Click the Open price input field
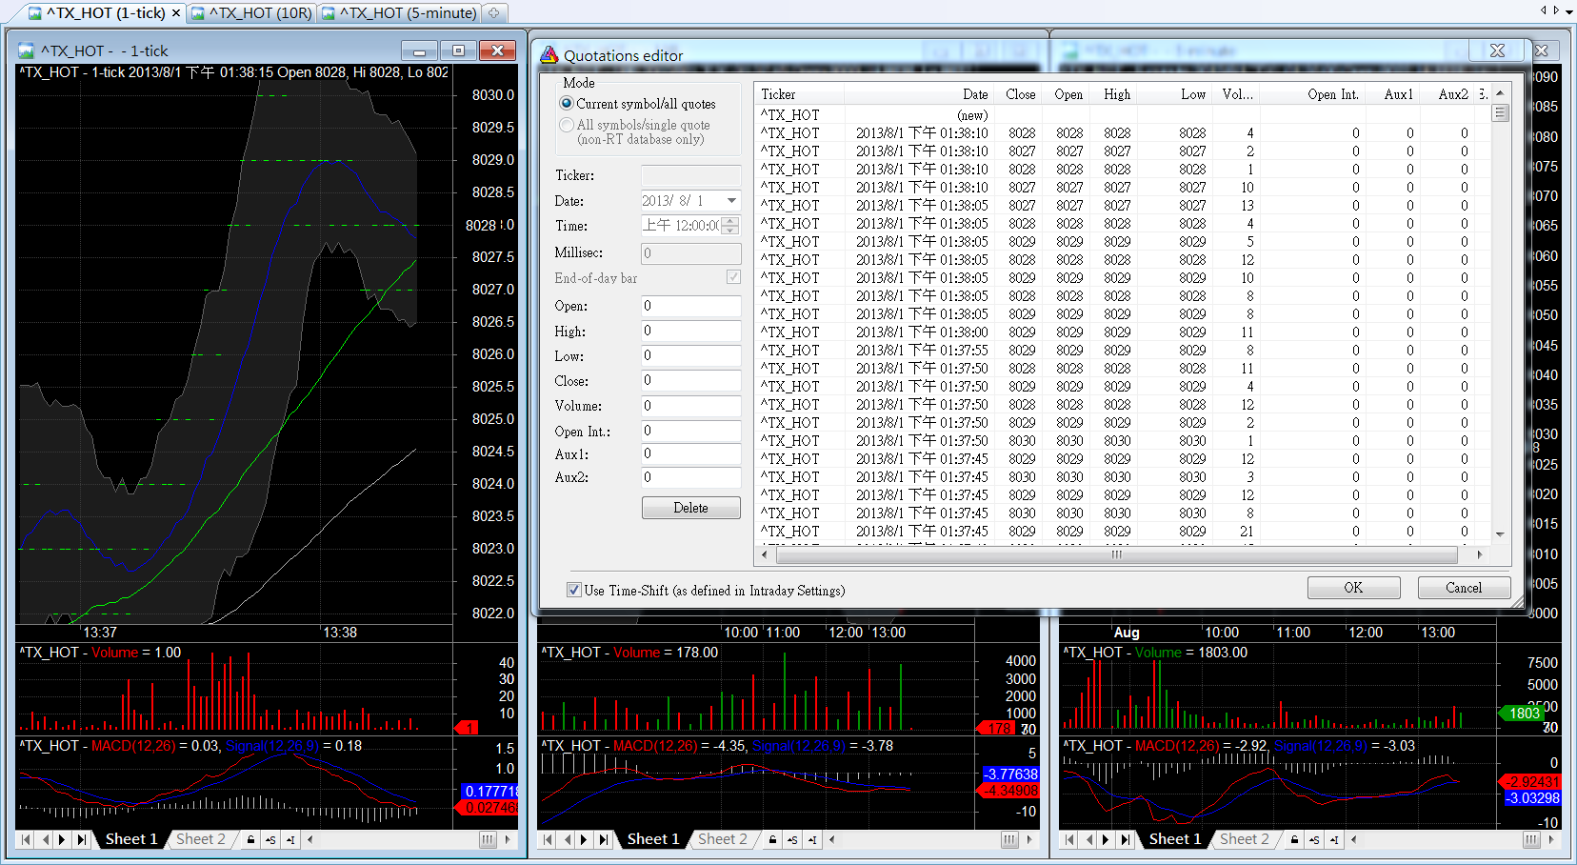 point(690,306)
